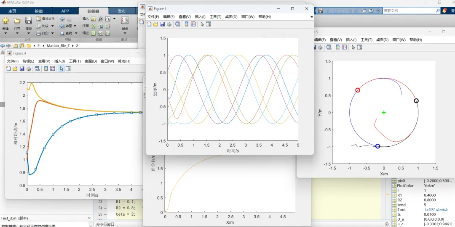Image resolution: width=455 pixels, height=227 pixels.
Task: Click the 打开 (Open) folder icon in ribbon
Action: point(17,21)
